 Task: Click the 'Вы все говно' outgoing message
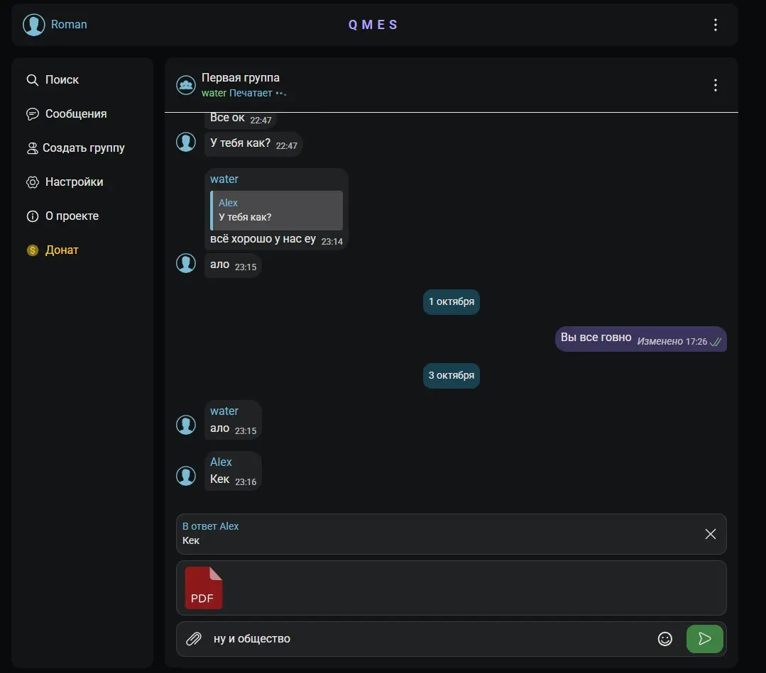click(x=640, y=339)
